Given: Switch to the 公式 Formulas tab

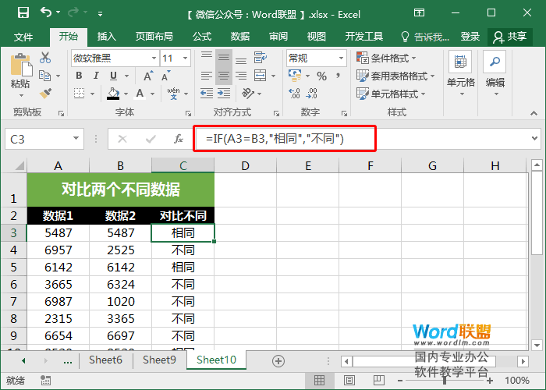Looking at the screenshot, I should pyautogui.click(x=202, y=36).
